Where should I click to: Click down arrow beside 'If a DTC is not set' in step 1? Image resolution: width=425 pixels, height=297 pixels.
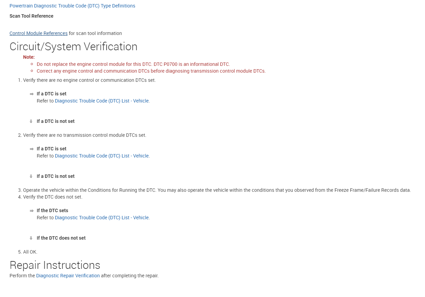click(31, 121)
